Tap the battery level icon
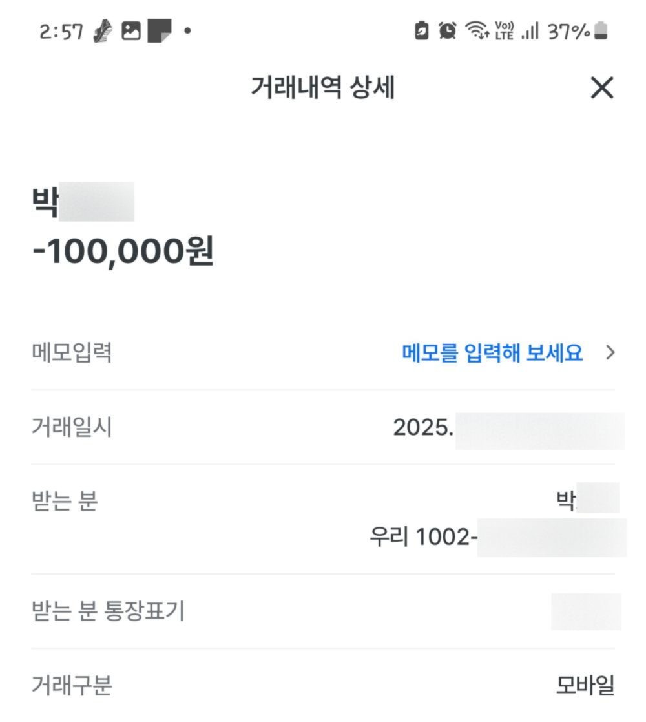The image size is (646, 722). pyautogui.click(x=601, y=30)
